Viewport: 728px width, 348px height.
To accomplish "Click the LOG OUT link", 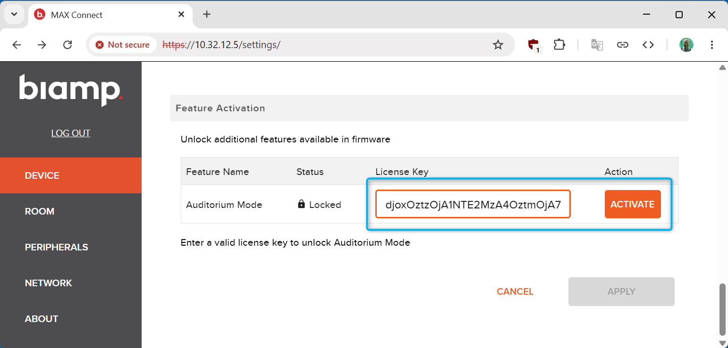I will pos(71,133).
